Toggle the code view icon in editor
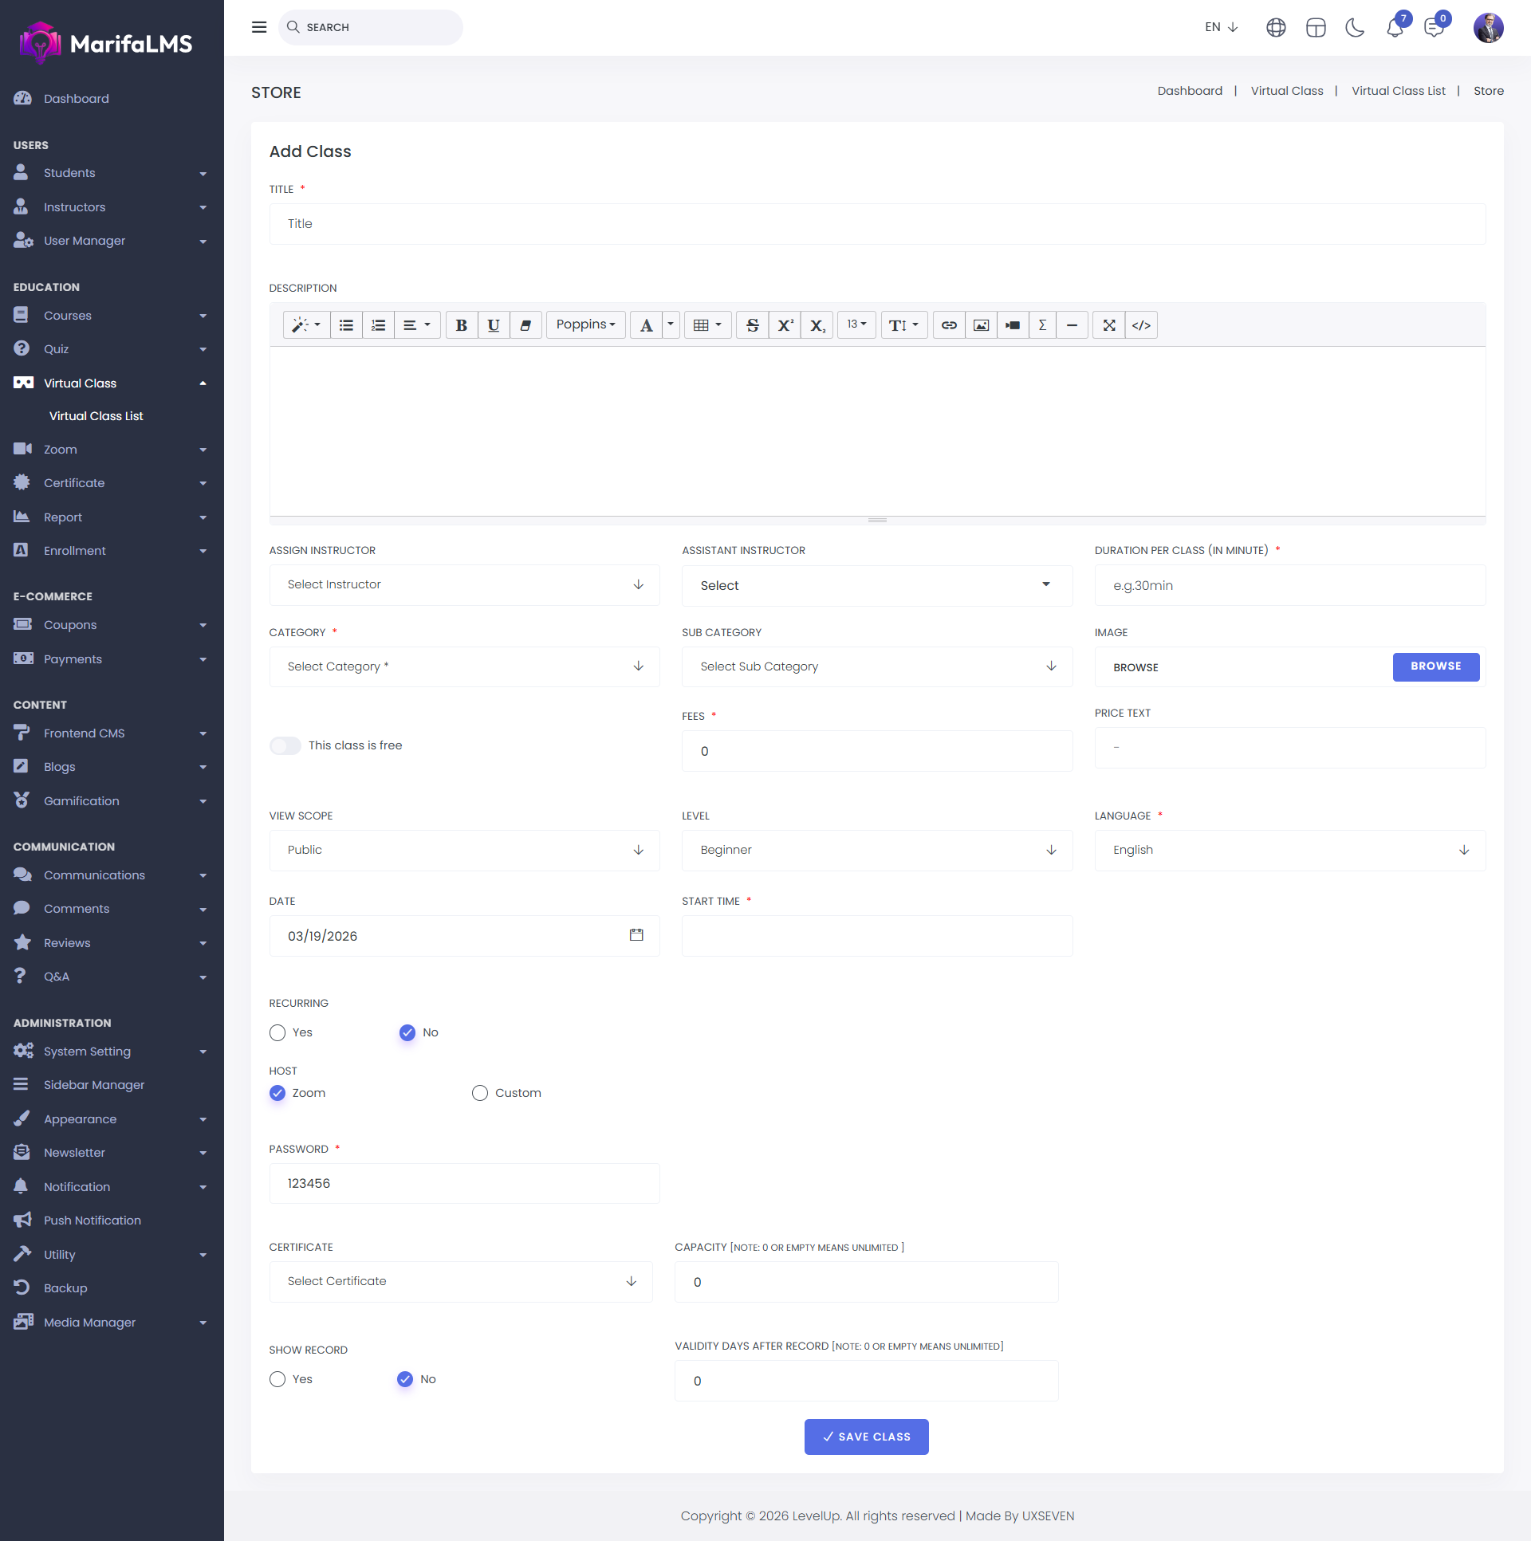Viewport: 1531px width, 1541px height. (1141, 325)
